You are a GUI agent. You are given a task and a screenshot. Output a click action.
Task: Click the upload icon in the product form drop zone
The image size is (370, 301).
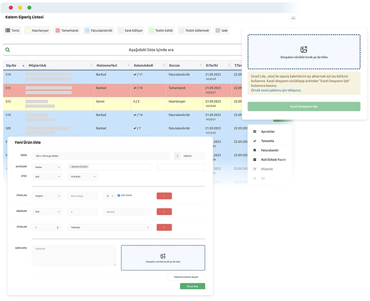coord(163,256)
